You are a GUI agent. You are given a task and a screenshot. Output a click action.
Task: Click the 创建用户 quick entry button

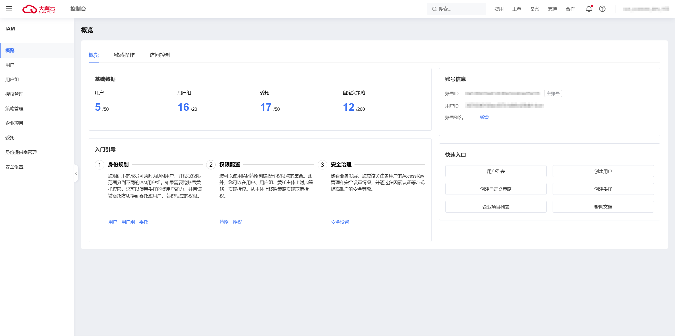(x=603, y=171)
